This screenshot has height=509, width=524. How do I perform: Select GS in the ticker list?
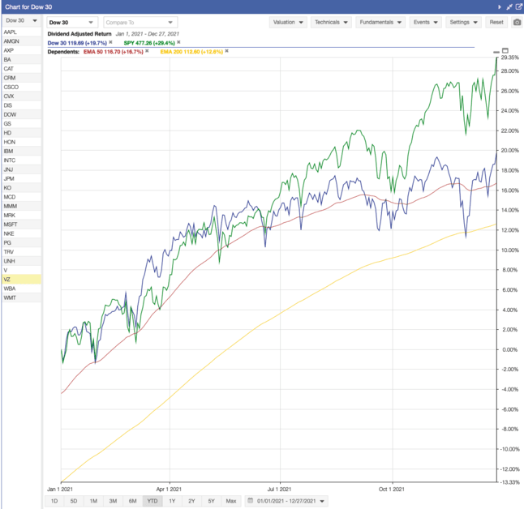click(x=21, y=123)
